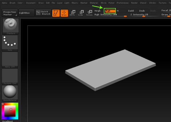Select the Standard brush thumbnail
Image resolution: width=171 pixels, height=122 pixels.
coord(10,26)
